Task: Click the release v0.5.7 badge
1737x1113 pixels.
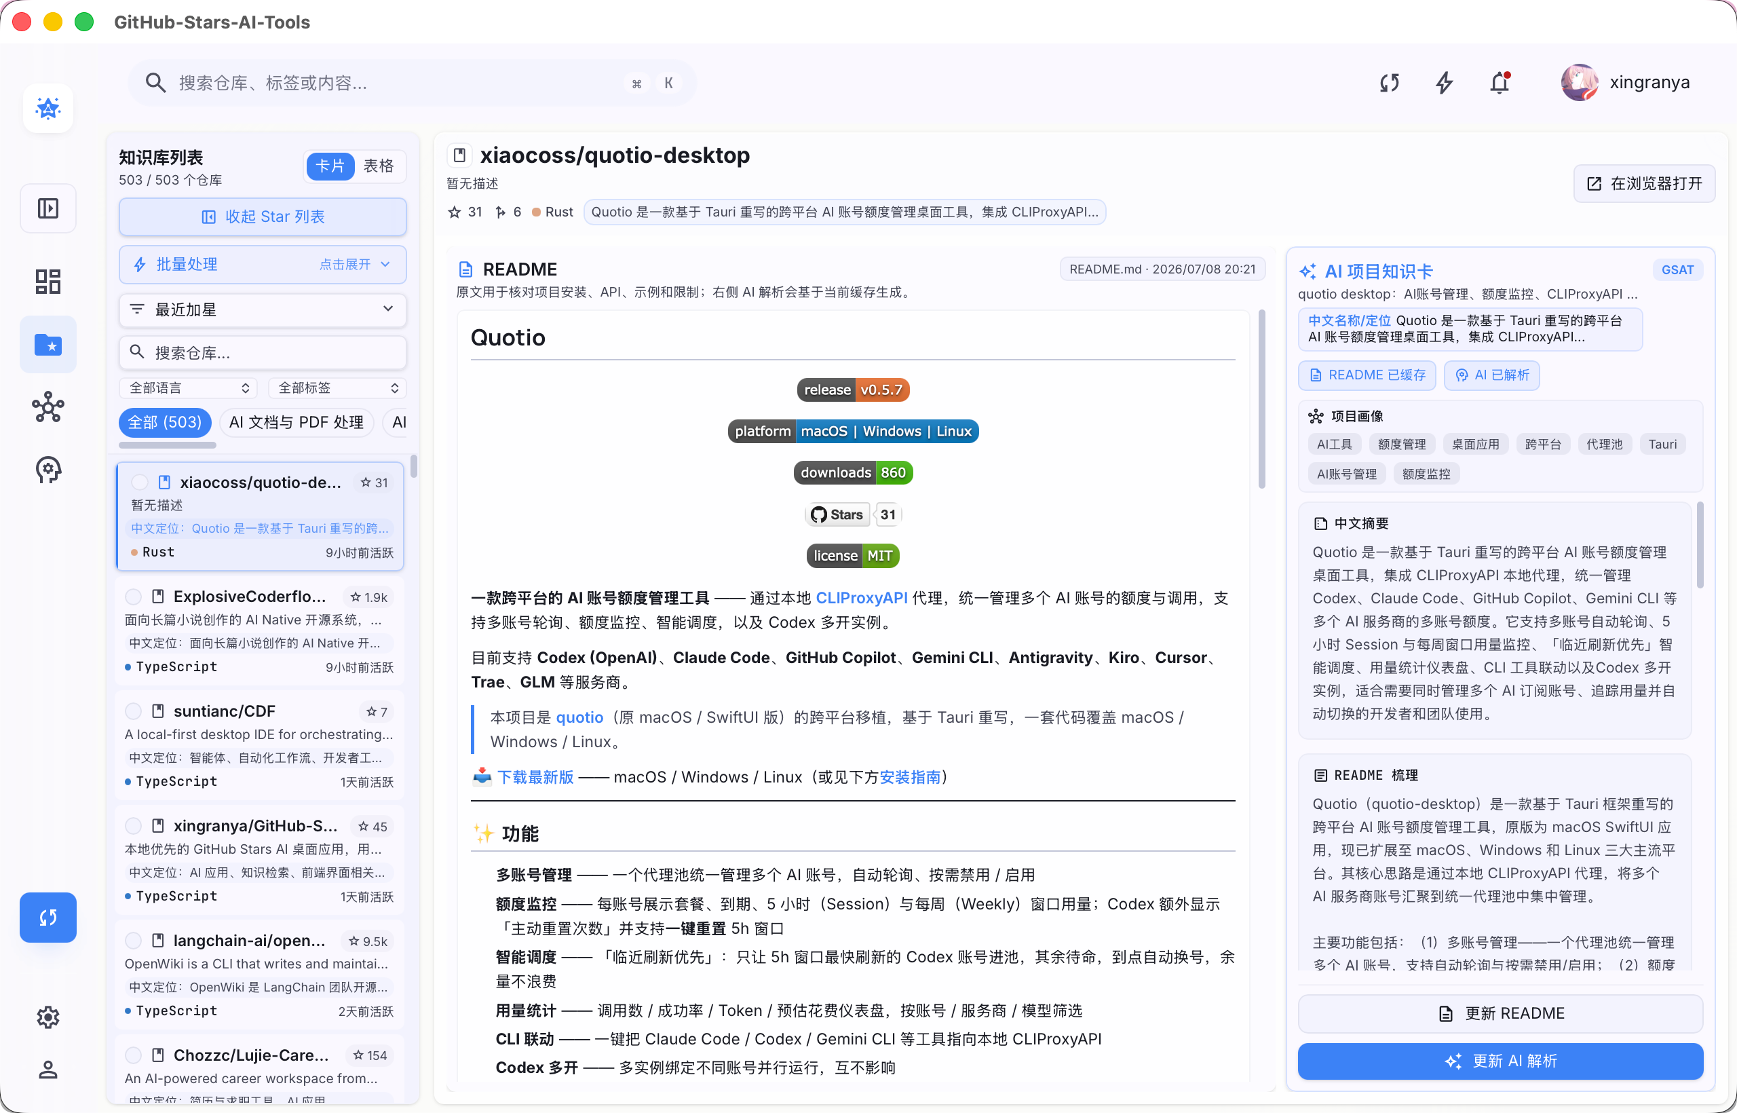Action: pyautogui.click(x=853, y=390)
